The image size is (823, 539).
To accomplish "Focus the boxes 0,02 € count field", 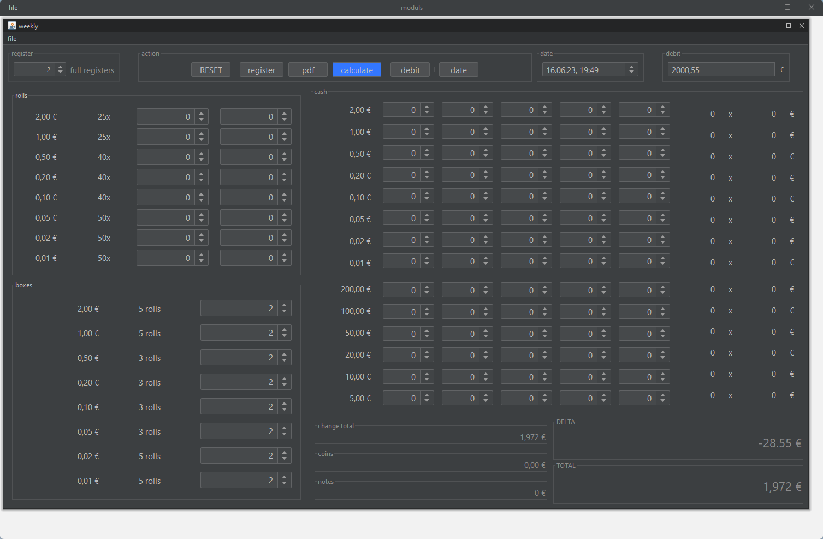I will coord(239,456).
